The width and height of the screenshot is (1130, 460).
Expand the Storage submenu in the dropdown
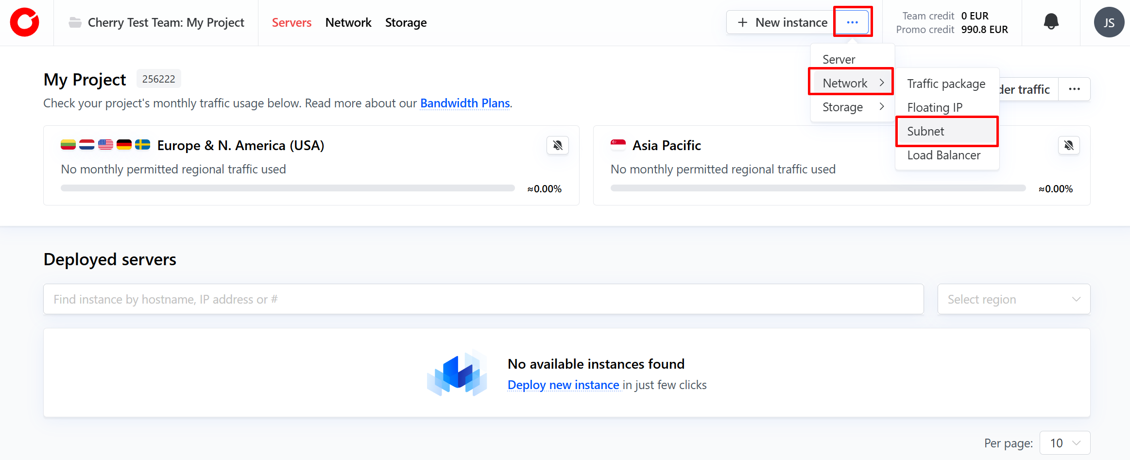click(852, 107)
